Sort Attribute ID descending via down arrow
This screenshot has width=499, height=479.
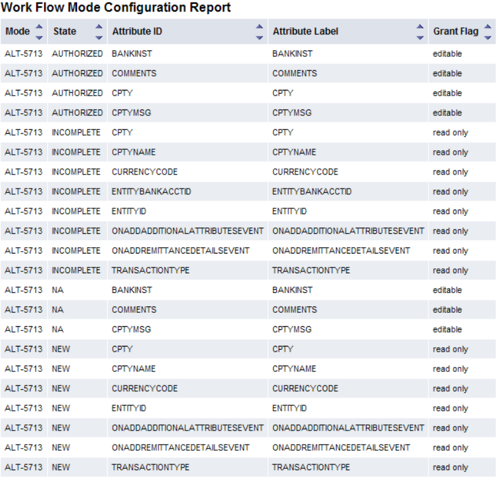(x=259, y=37)
